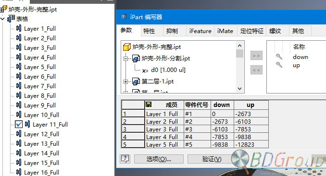Click row header 5 in iPart table
The image size is (326, 176).
[133, 144]
